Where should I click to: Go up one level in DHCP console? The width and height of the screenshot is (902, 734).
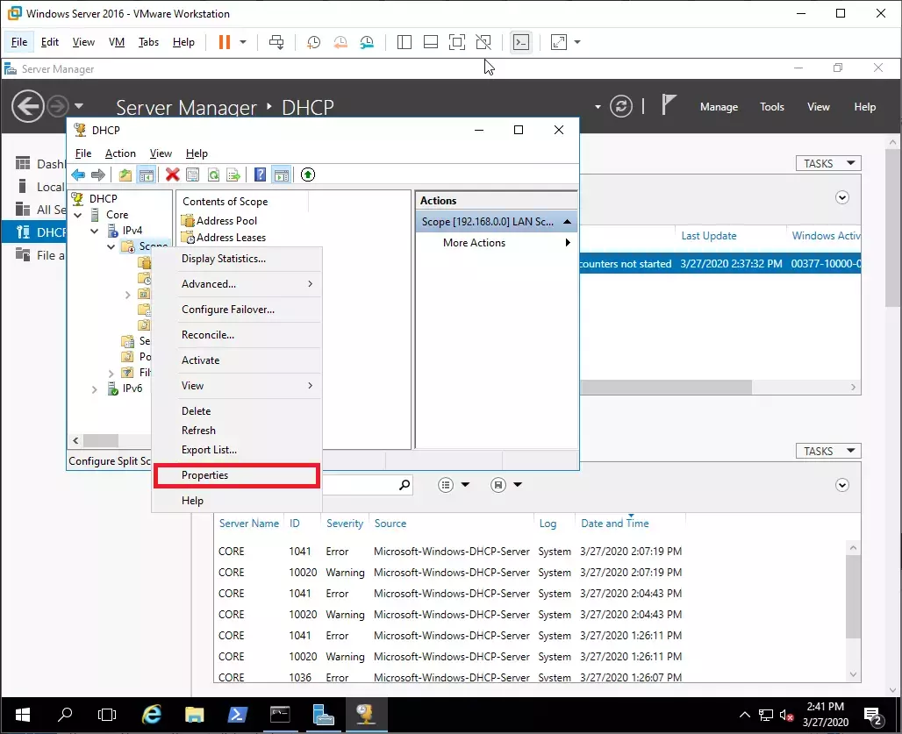[125, 175]
